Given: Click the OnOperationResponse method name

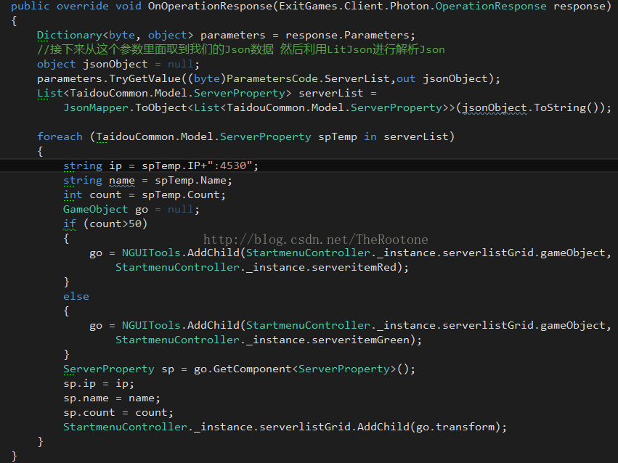Looking at the screenshot, I should click(210, 7).
